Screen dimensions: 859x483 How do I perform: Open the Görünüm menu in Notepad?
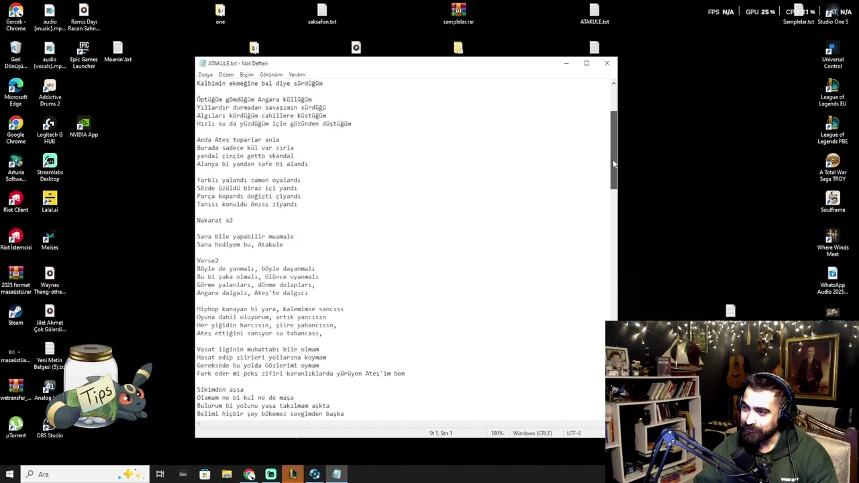point(271,74)
